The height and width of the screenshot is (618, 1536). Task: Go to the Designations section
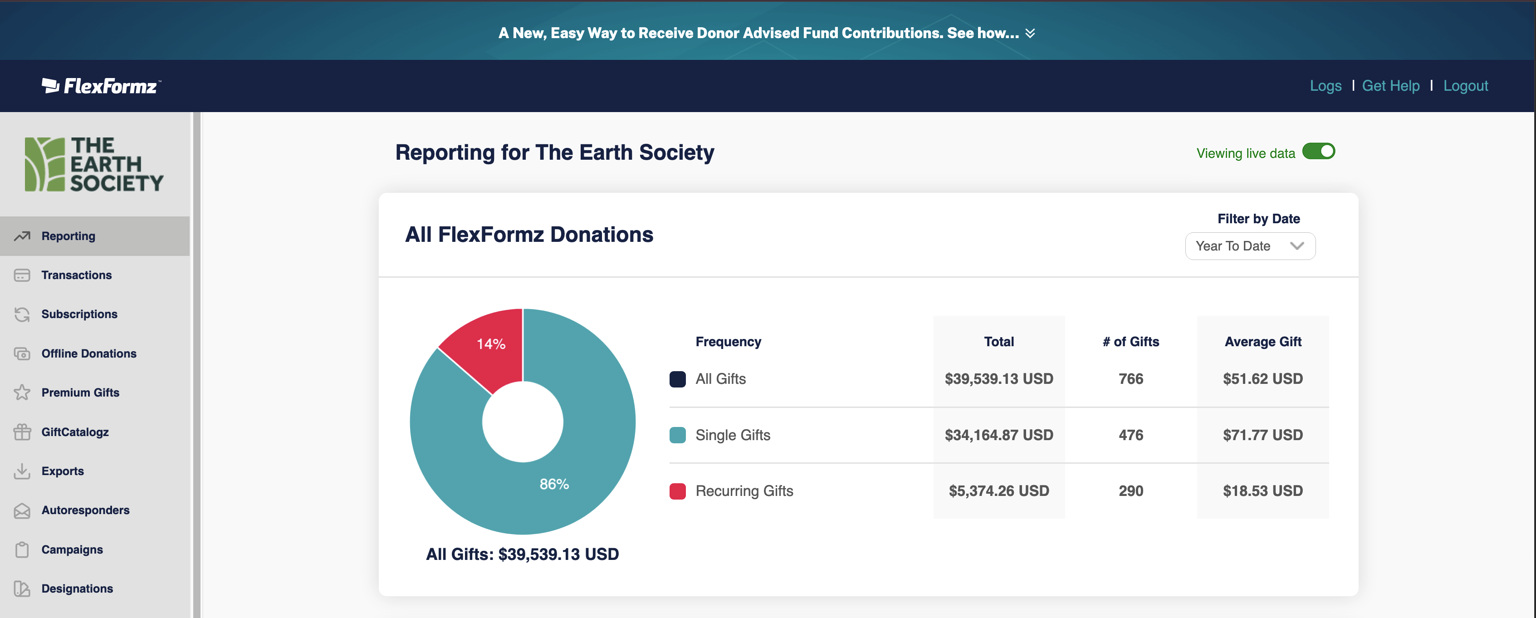[77, 589]
